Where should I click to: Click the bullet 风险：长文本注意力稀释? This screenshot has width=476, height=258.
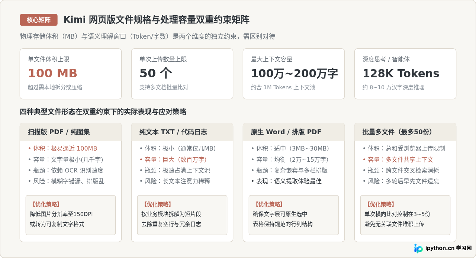point(175,181)
